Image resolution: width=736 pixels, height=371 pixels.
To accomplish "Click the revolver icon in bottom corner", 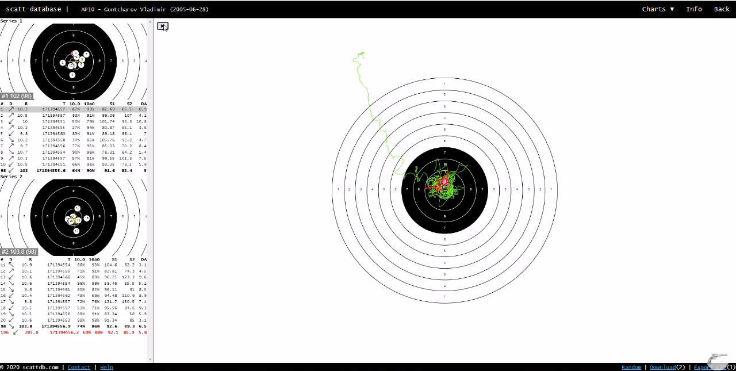I will (718, 359).
